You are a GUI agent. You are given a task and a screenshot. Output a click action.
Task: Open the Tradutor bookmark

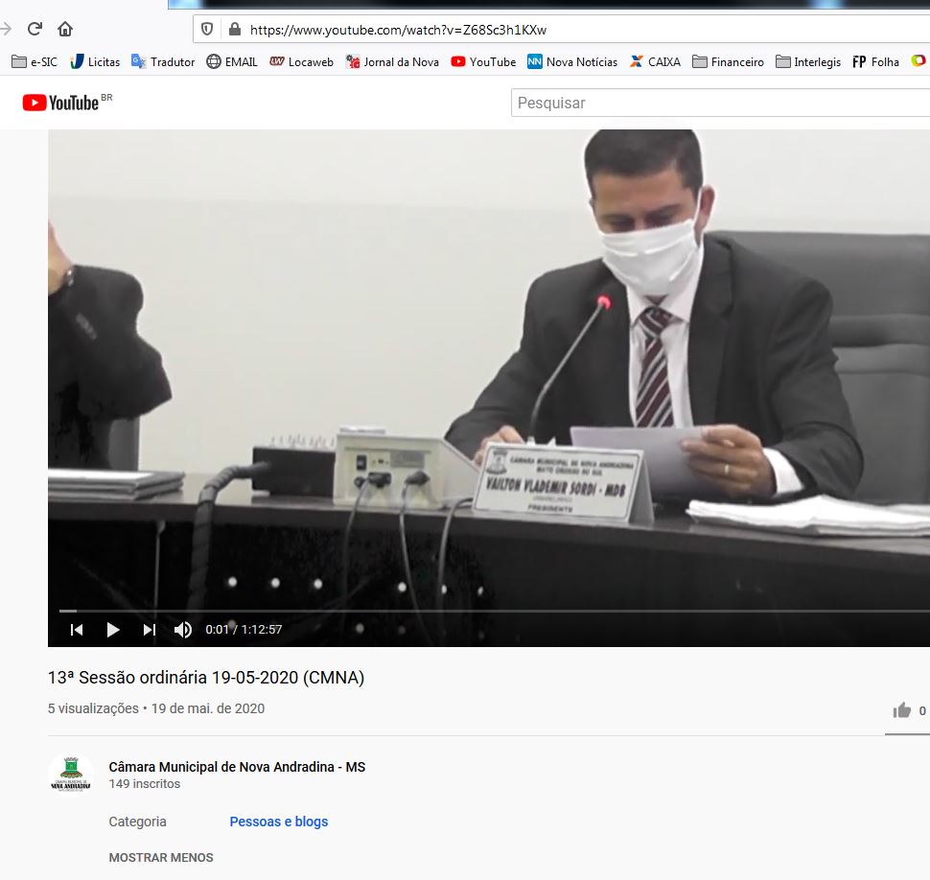[163, 62]
